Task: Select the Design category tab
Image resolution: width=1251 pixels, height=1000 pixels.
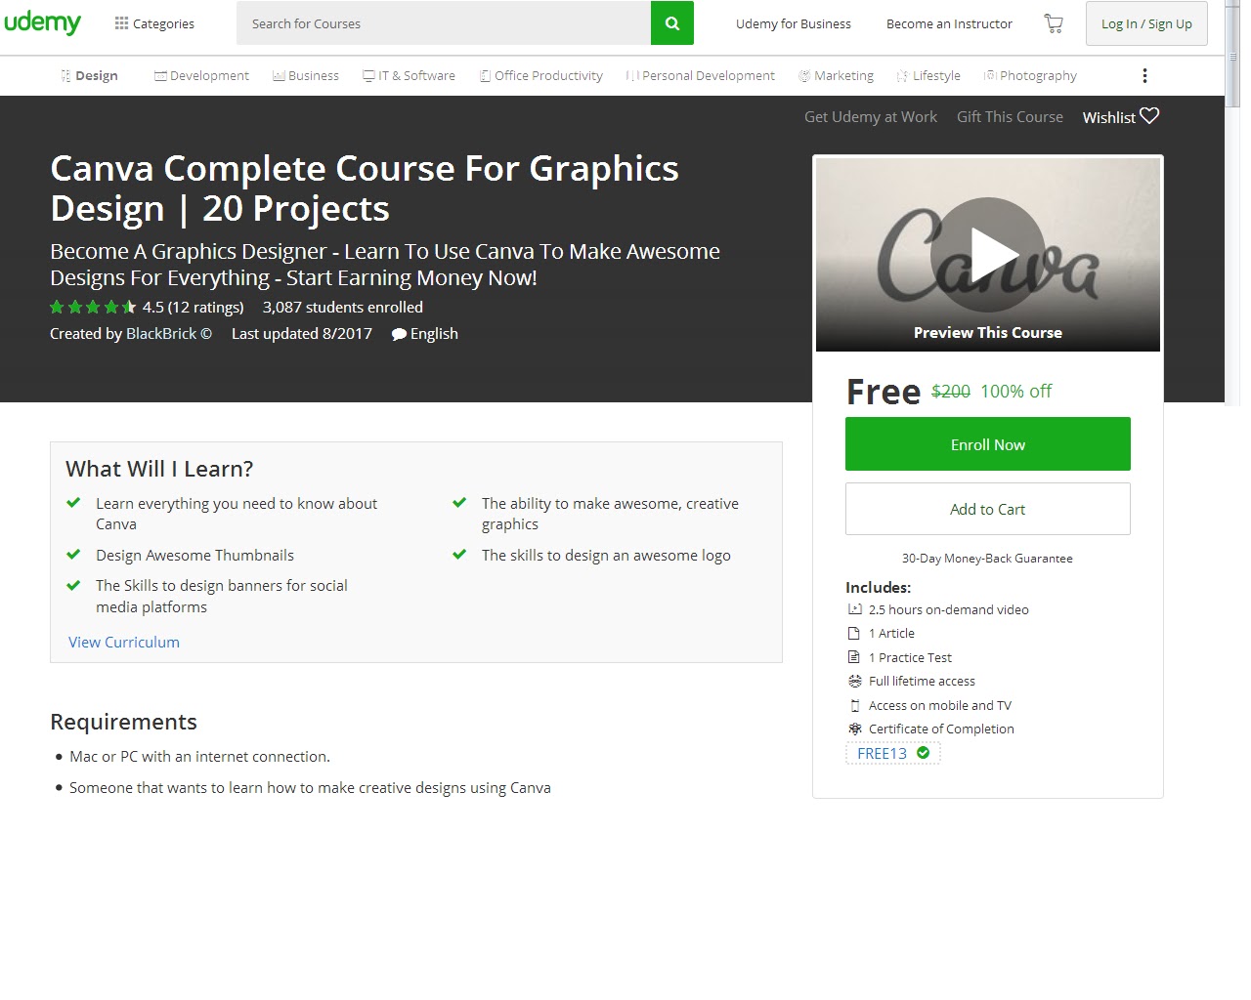Action: pos(89,75)
